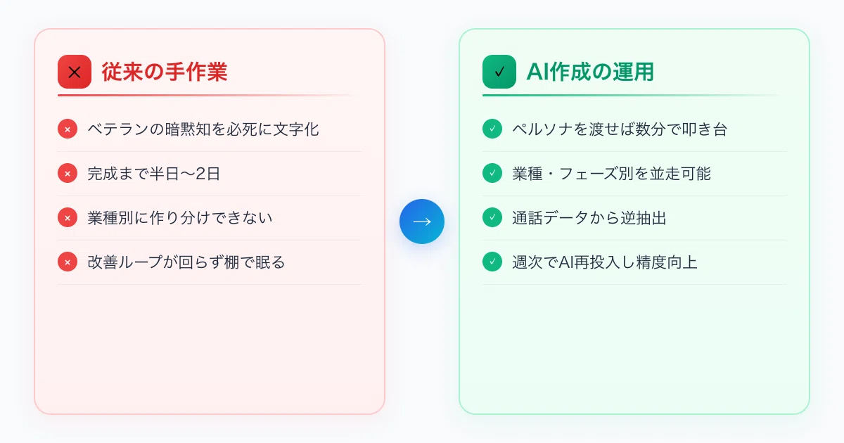The height and width of the screenshot is (443, 844).
Task: Click red x icon next to ベテランの暗黙知
Action: (x=68, y=129)
